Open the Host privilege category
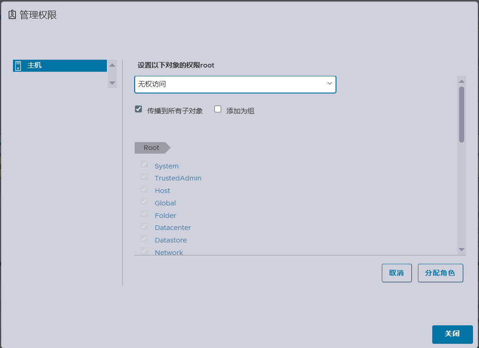This screenshot has width=479, height=348. point(162,191)
